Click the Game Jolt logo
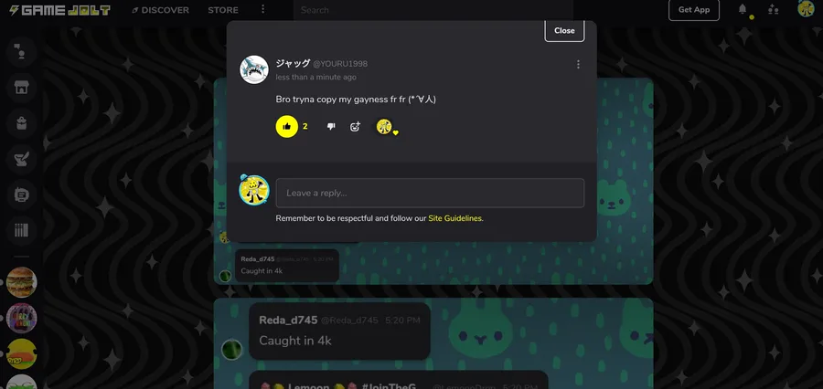This screenshot has width=823, height=389. (x=59, y=10)
